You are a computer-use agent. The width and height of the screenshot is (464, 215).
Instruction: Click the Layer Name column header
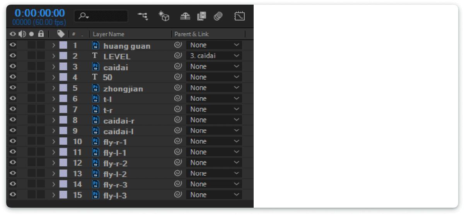pos(109,34)
